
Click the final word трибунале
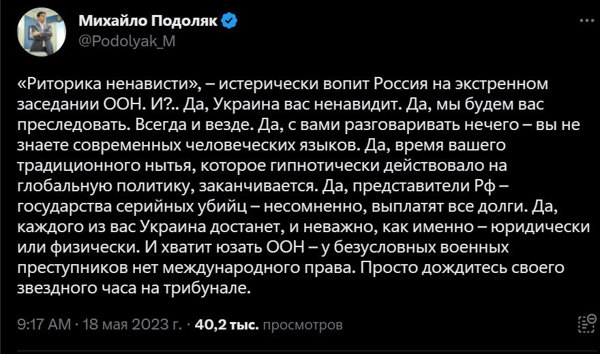coord(212,288)
